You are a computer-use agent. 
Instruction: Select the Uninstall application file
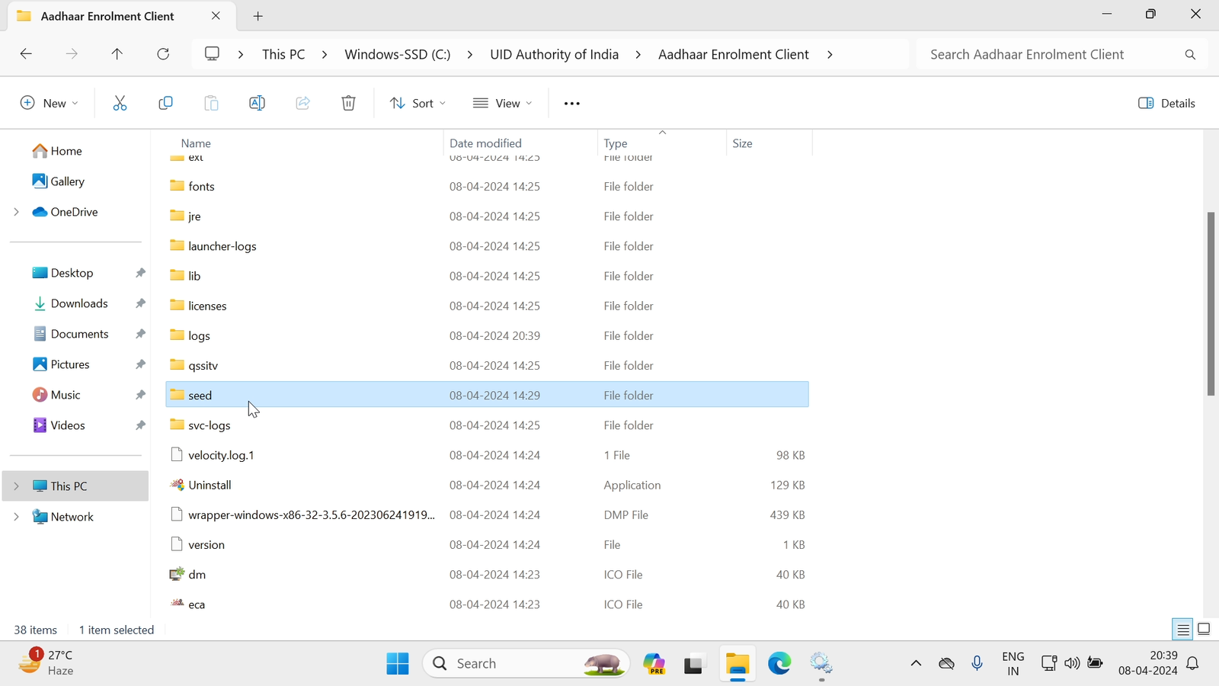click(x=487, y=485)
